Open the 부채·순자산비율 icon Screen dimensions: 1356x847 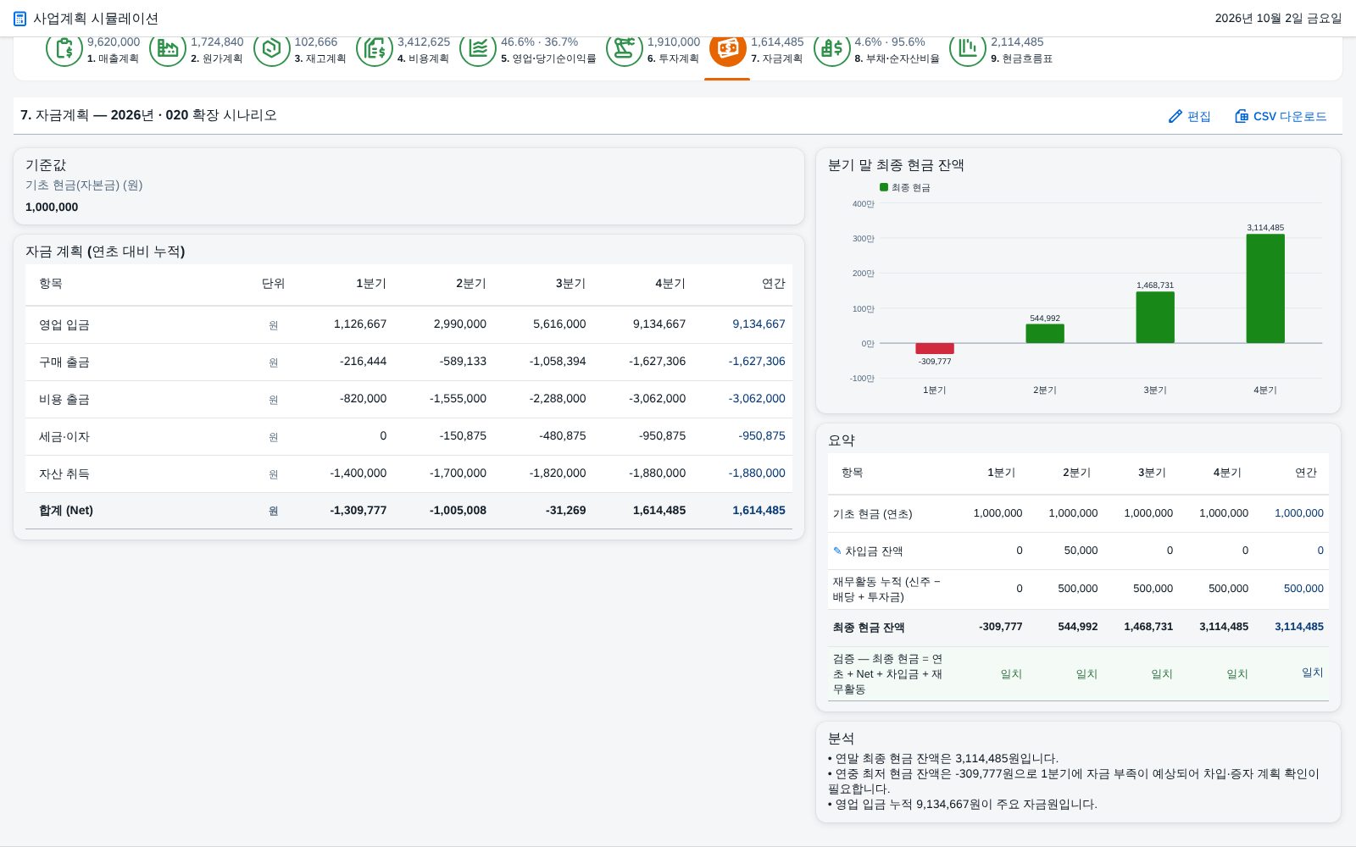click(832, 49)
